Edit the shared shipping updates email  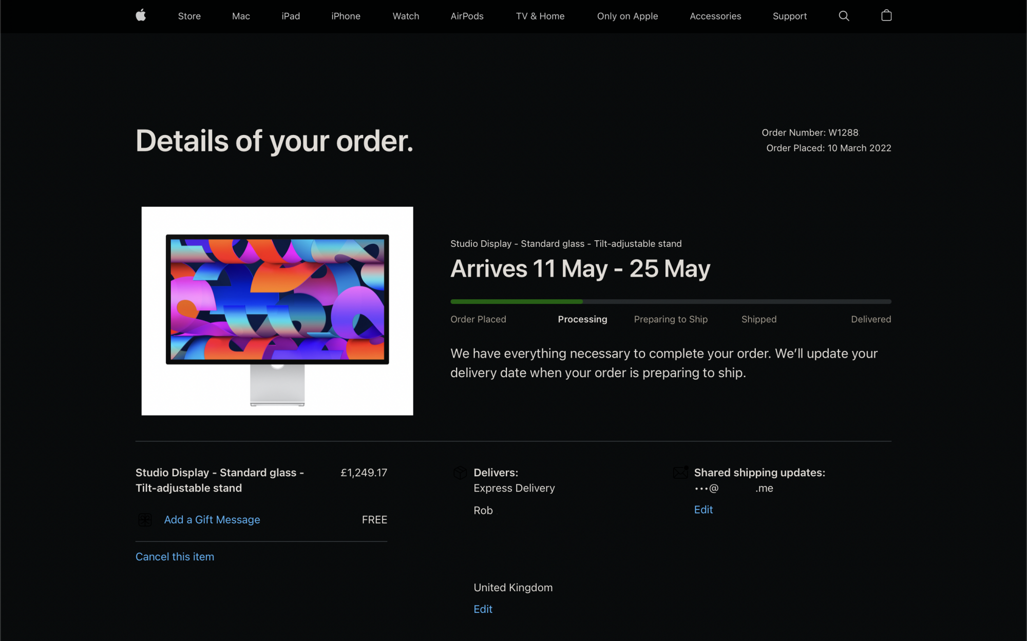coord(703,510)
